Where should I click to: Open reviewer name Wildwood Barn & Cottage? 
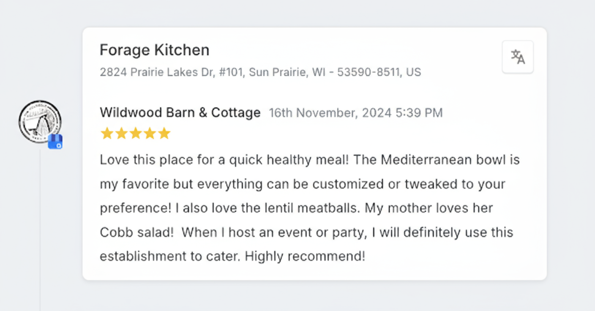coord(180,113)
